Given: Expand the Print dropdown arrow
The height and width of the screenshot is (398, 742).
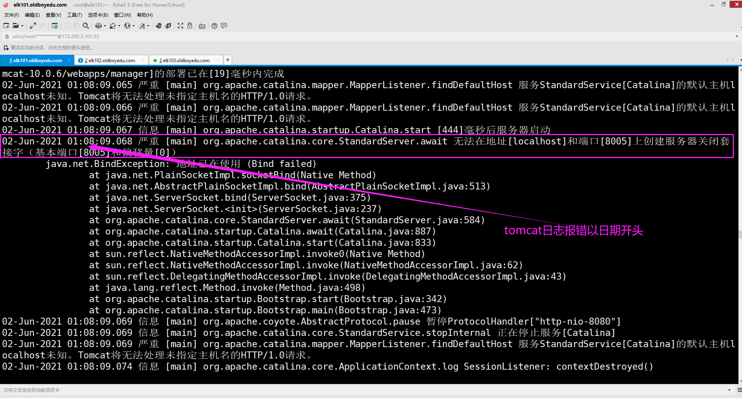Looking at the screenshot, I should pyautogui.click(x=105, y=26).
